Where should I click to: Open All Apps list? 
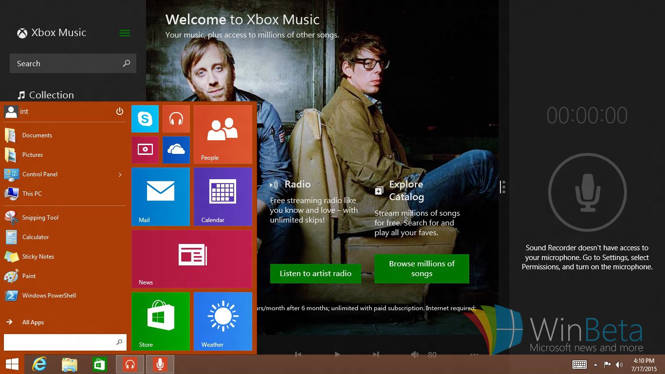click(x=33, y=322)
